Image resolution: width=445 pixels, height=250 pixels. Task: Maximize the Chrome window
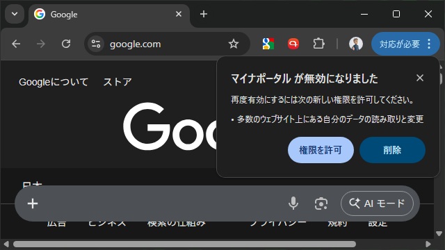pos(396,14)
